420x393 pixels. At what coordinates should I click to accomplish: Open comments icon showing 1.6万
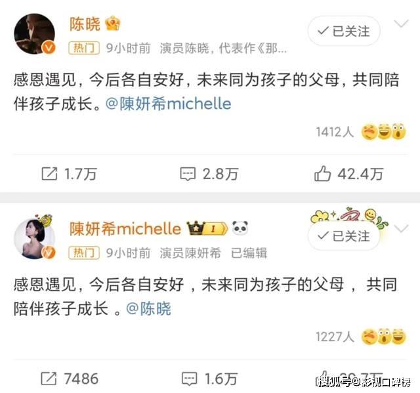coord(190,379)
